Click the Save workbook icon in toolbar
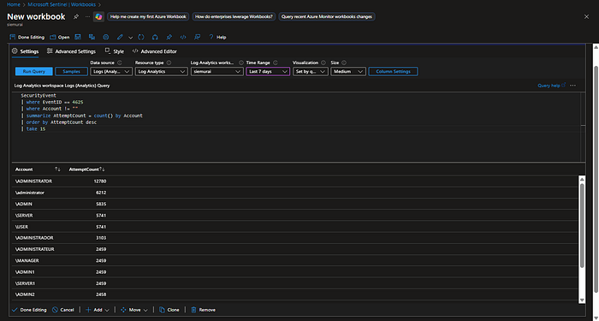 (78, 37)
